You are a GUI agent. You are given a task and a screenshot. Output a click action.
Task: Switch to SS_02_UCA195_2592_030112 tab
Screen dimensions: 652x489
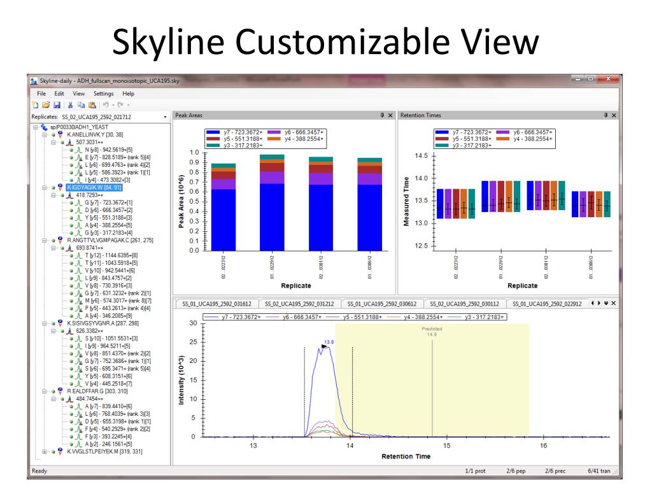click(464, 304)
